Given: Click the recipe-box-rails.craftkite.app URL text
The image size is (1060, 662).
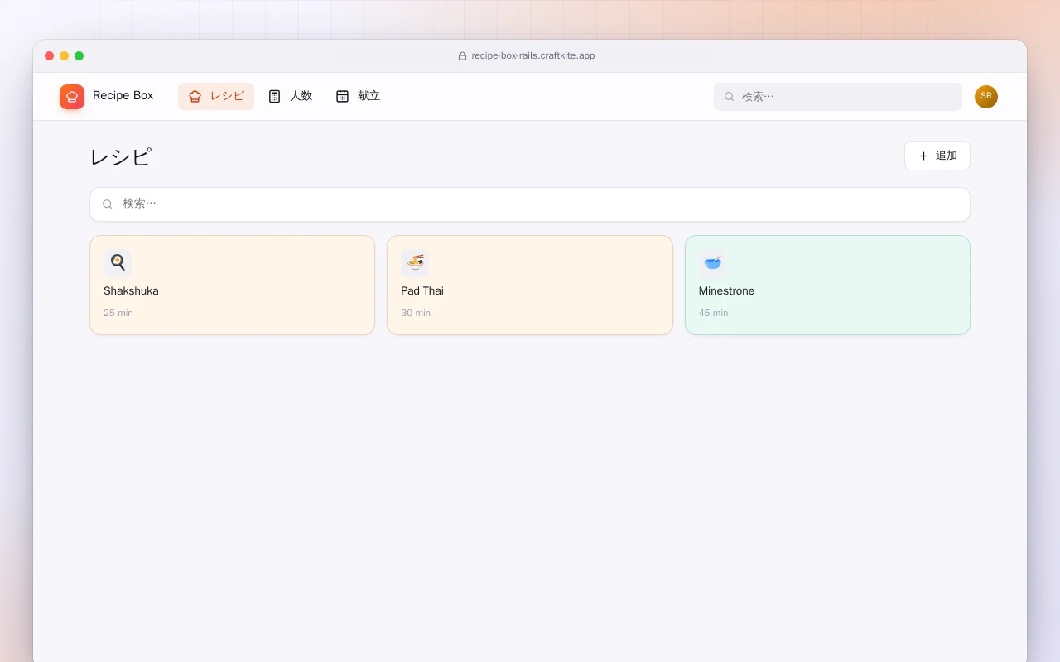Looking at the screenshot, I should [533, 56].
